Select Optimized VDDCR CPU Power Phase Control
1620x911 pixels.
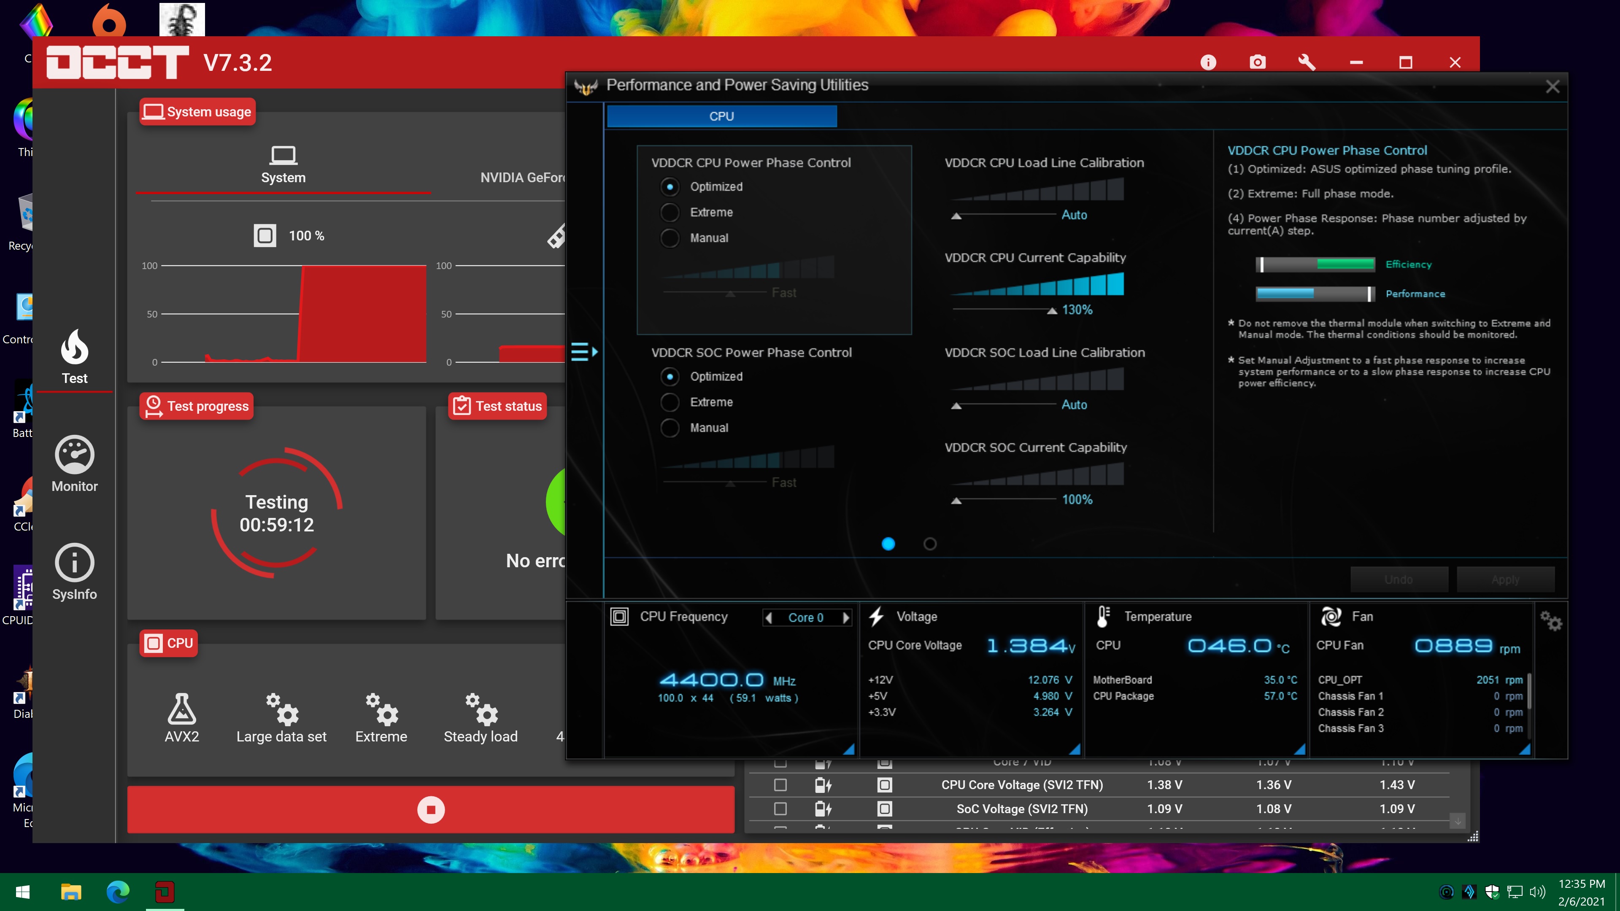pos(669,186)
